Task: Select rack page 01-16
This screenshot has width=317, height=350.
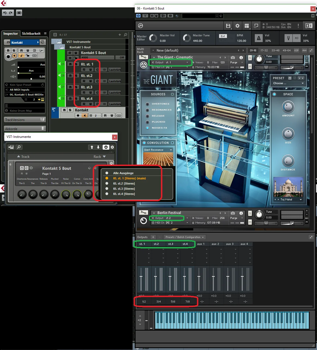Action: tap(253, 51)
